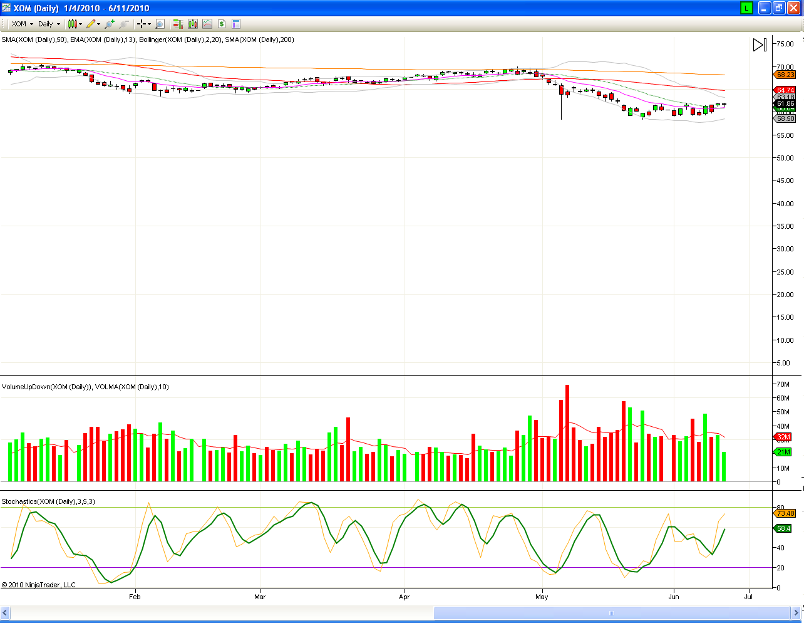Click the Jun date label on time axis
804x623 pixels.
click(674, 597)
